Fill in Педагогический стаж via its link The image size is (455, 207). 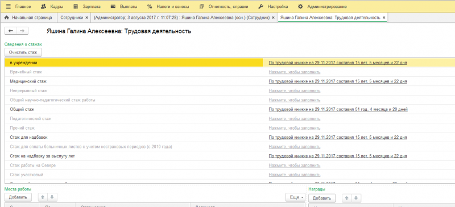(x=295, y=118)
